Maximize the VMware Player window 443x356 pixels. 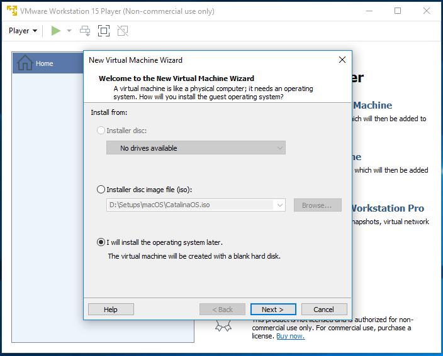(398, 11)
